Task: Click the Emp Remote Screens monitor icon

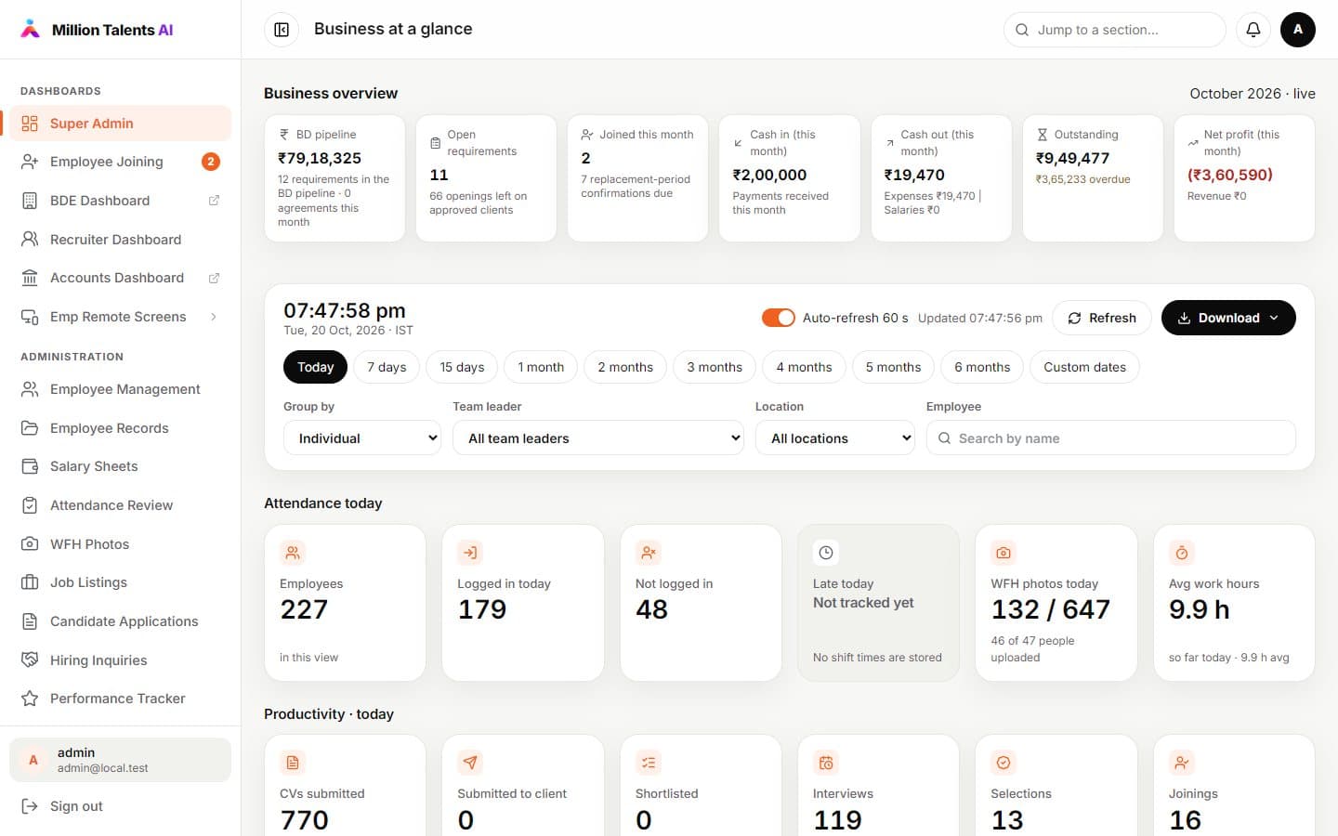Action: 30,317
